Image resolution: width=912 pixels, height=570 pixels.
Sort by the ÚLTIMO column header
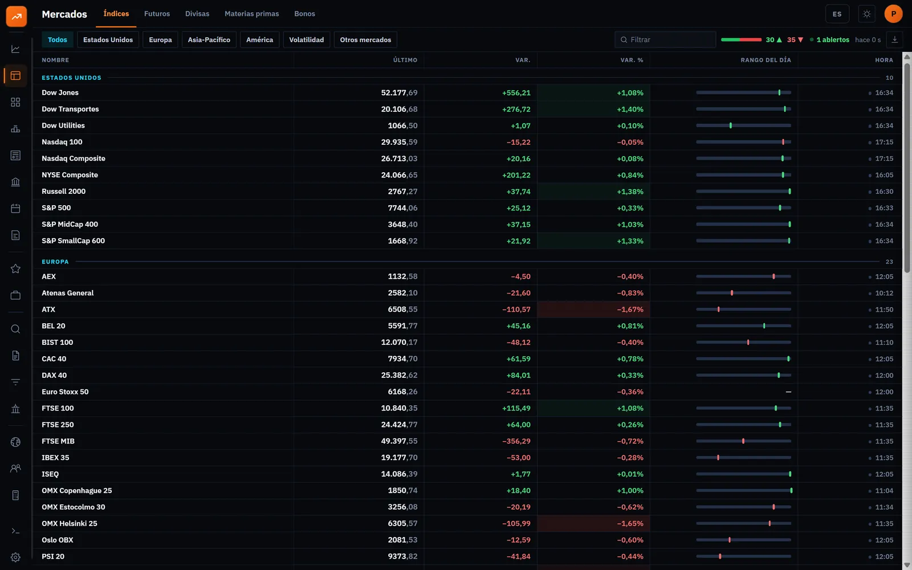click(405, 60)
